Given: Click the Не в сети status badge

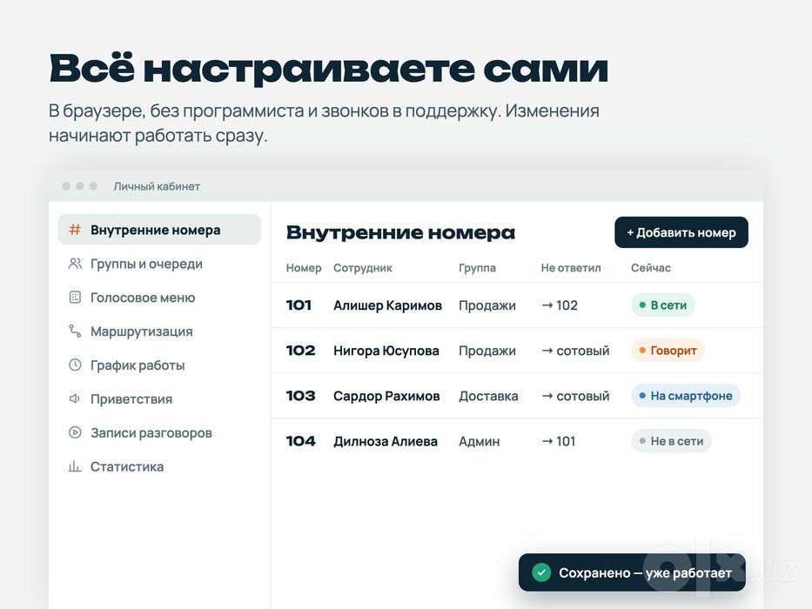Looking at the screenshot, I should pyautogui.click(x=671, y=441).
